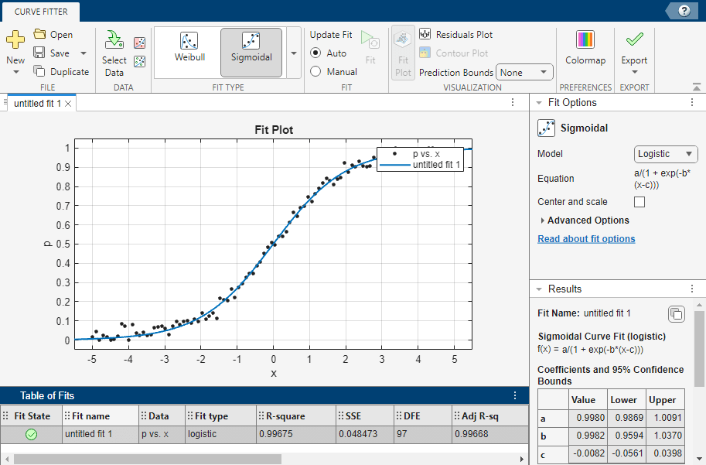Open the Help question mark
Screen dimensions: 706x465
[x=684, y=10]
